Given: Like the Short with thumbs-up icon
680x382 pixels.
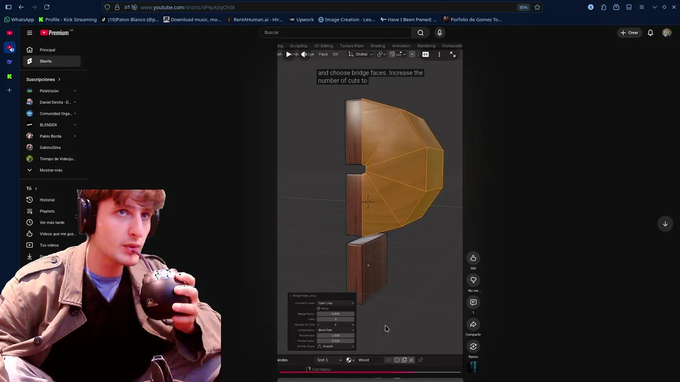Looking at the screenshot, I should 473,258.
